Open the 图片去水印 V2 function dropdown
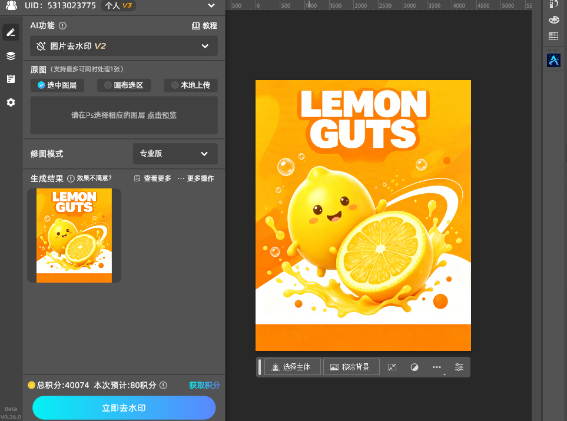The image size is (567, 421). [x=124, y=46]
